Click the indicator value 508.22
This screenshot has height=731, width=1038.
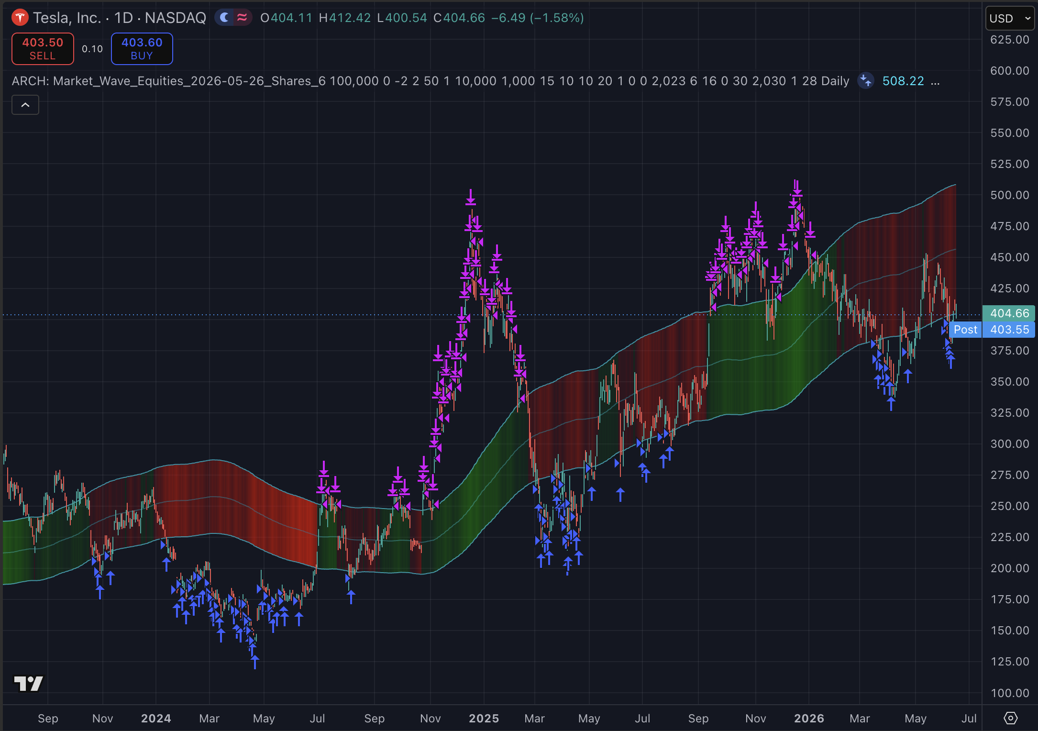903,81
